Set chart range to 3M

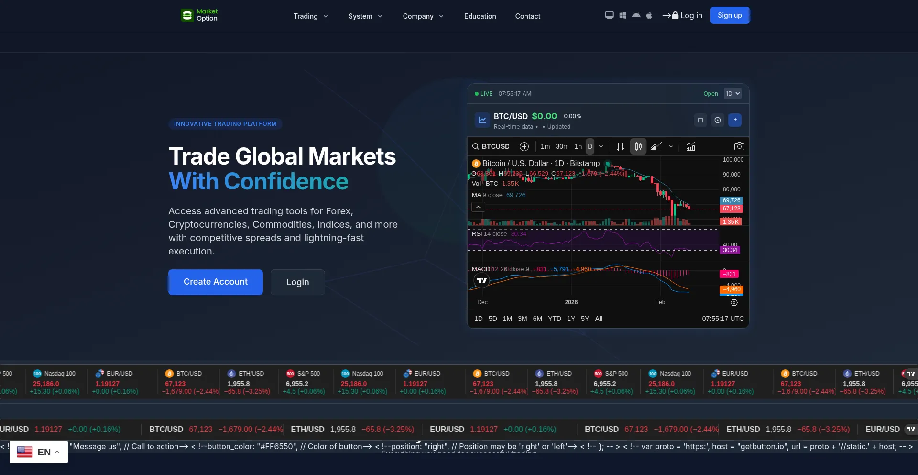[x=523, y=319]
